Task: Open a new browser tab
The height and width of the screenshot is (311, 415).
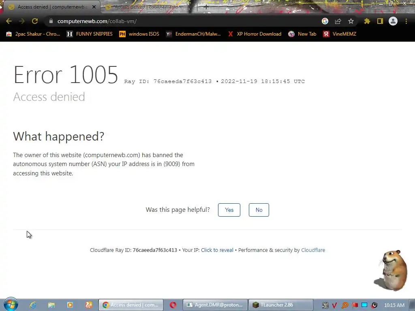Action: [206, 7]
